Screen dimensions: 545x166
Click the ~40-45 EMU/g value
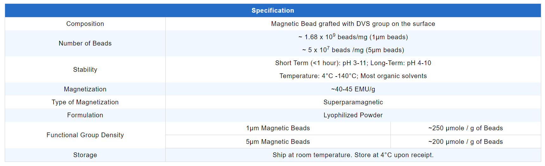pos(353,89)
